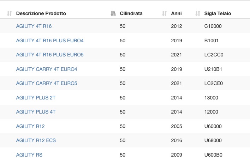
Task: Click year 2014 in AGILITY PLUS 2T row
Action: click(x=177, y=98)
